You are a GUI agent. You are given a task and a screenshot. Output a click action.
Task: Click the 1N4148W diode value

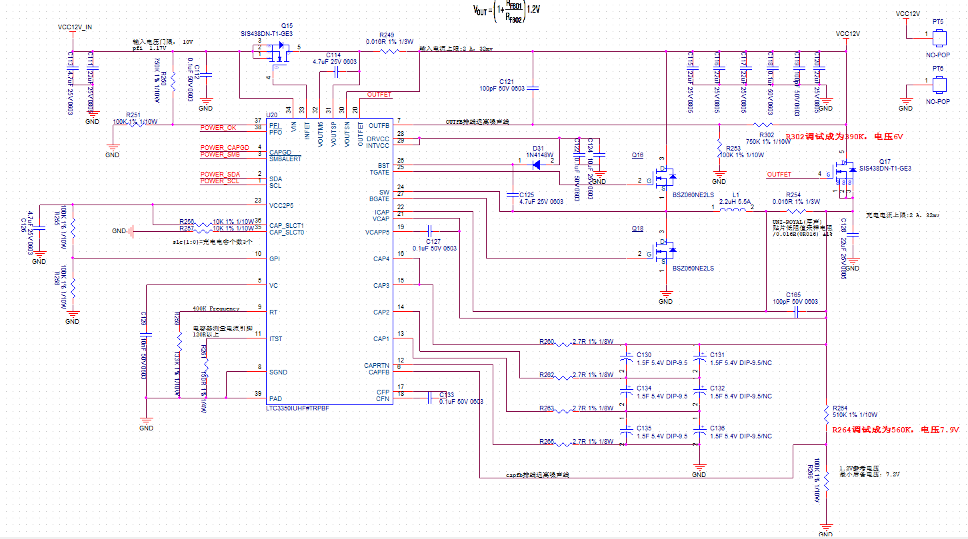540,155
